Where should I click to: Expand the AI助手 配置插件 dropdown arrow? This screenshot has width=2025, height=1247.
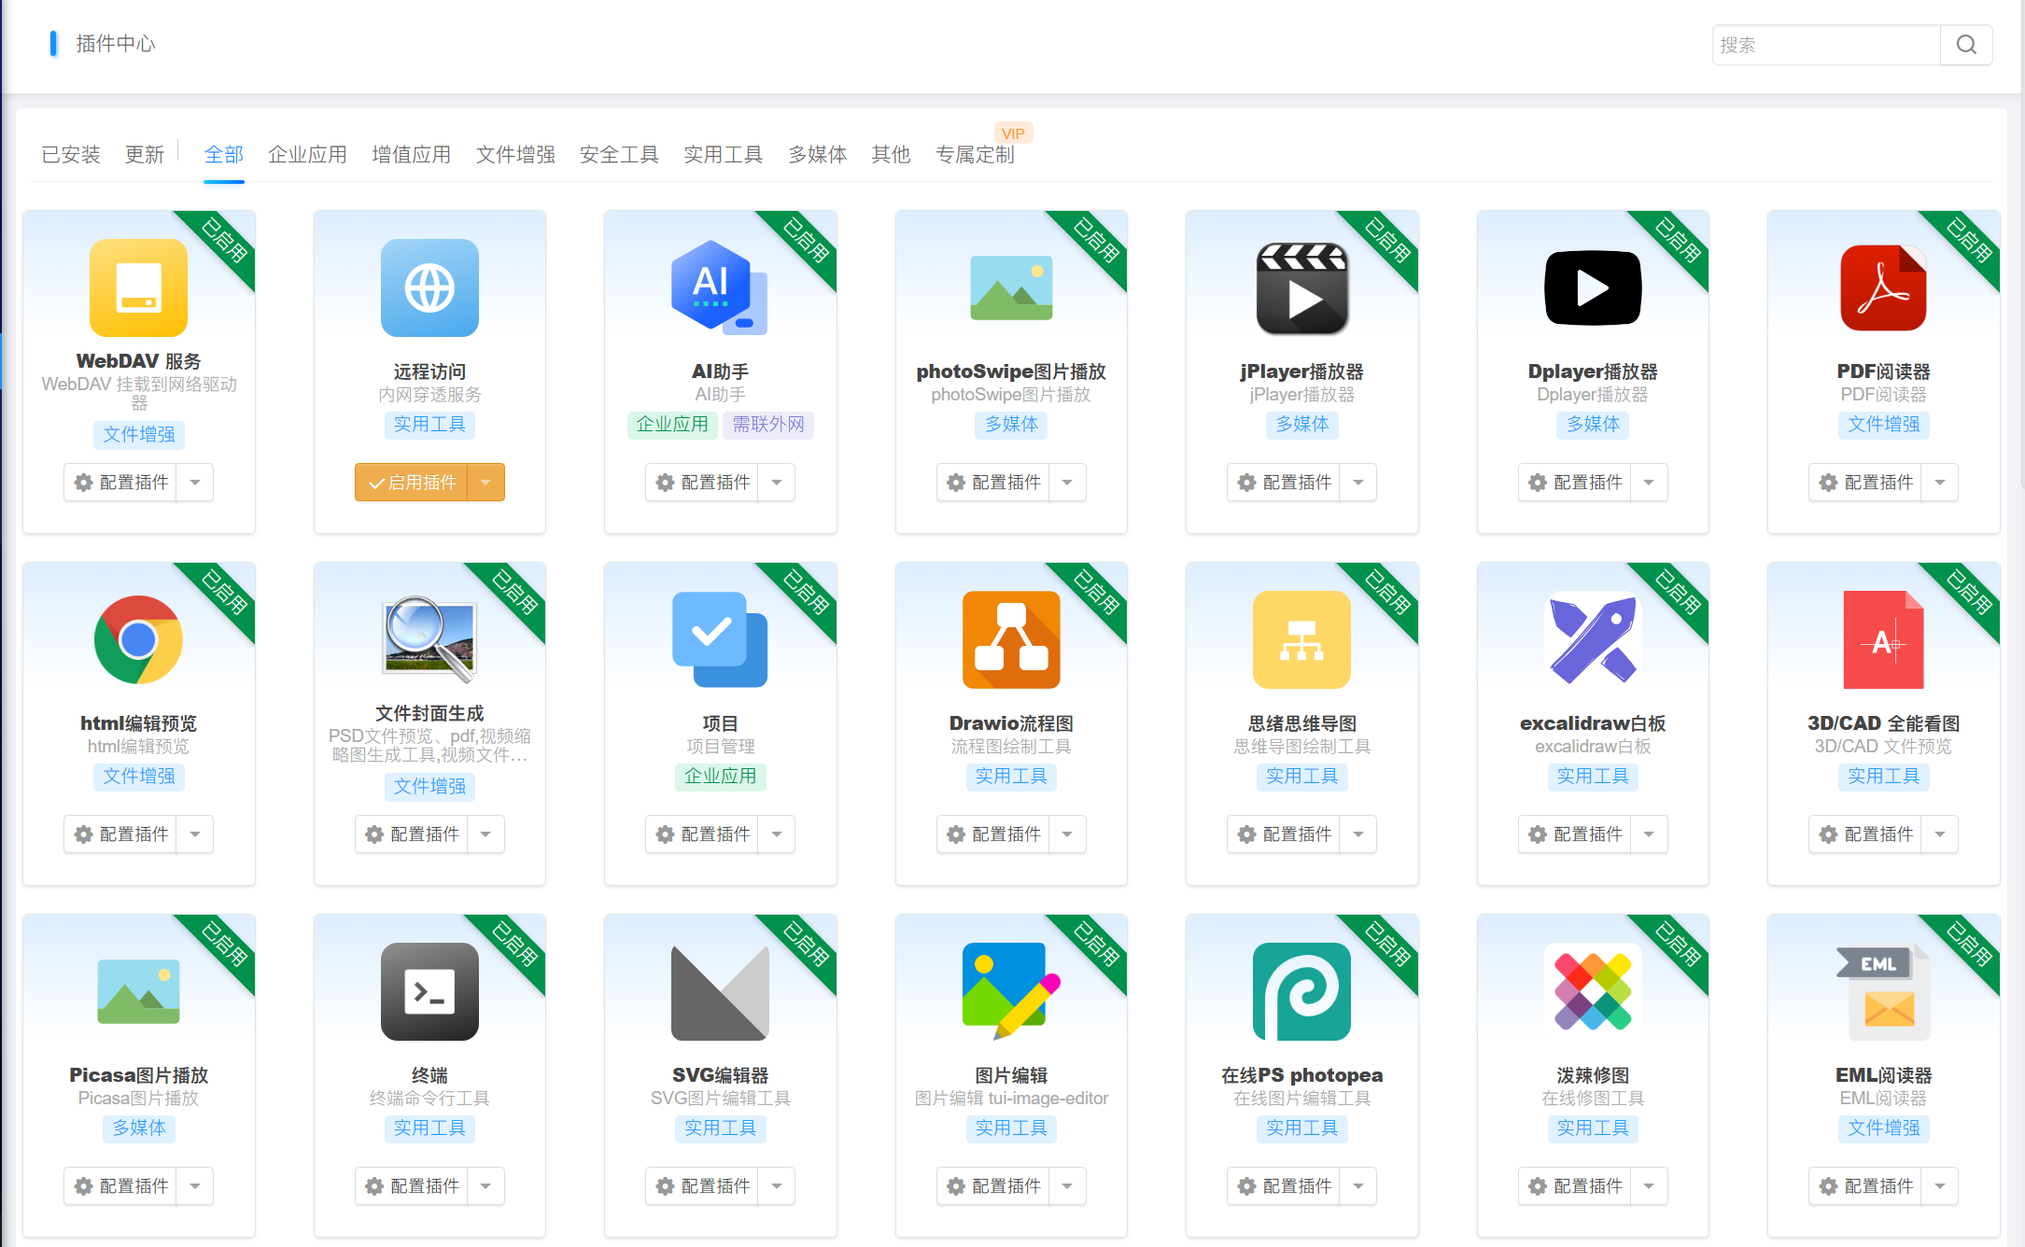[x=777, y=483]
